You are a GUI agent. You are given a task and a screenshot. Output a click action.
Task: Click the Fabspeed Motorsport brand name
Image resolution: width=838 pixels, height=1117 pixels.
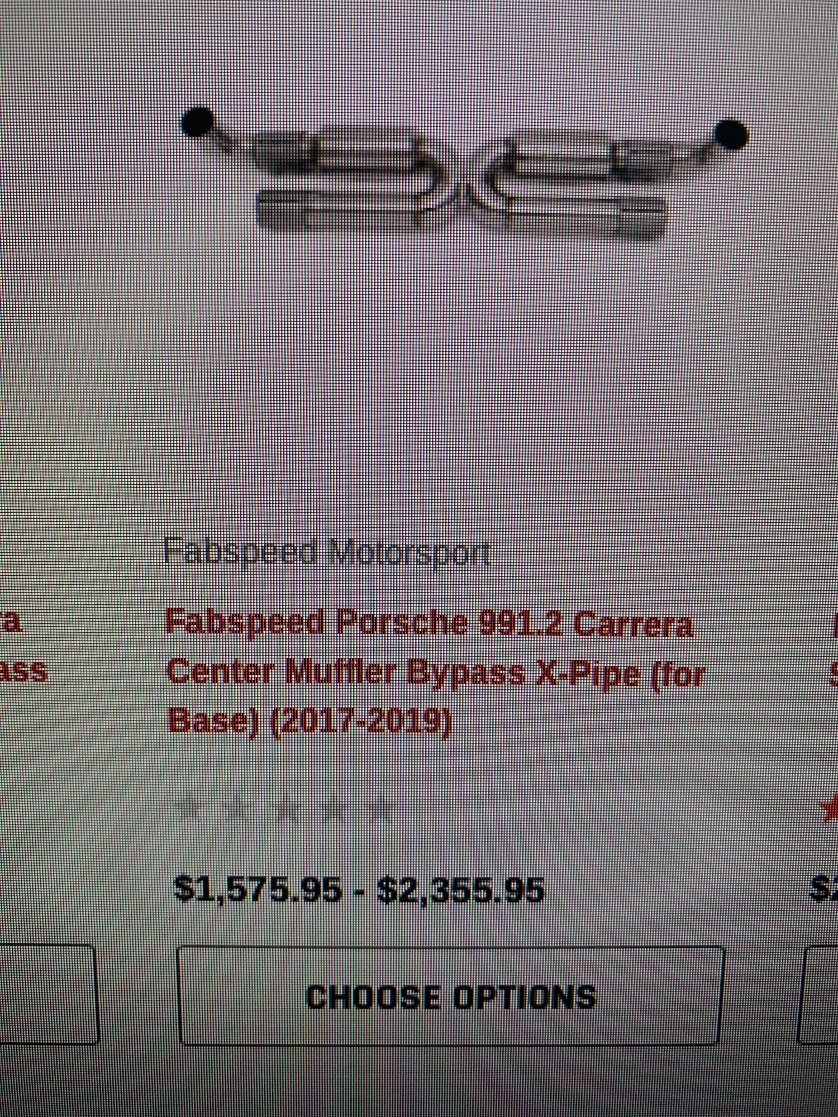(327, 553)
